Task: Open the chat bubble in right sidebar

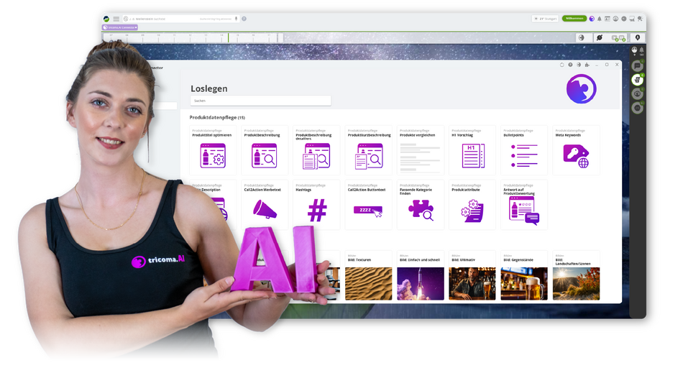Action: click(637, 65)
